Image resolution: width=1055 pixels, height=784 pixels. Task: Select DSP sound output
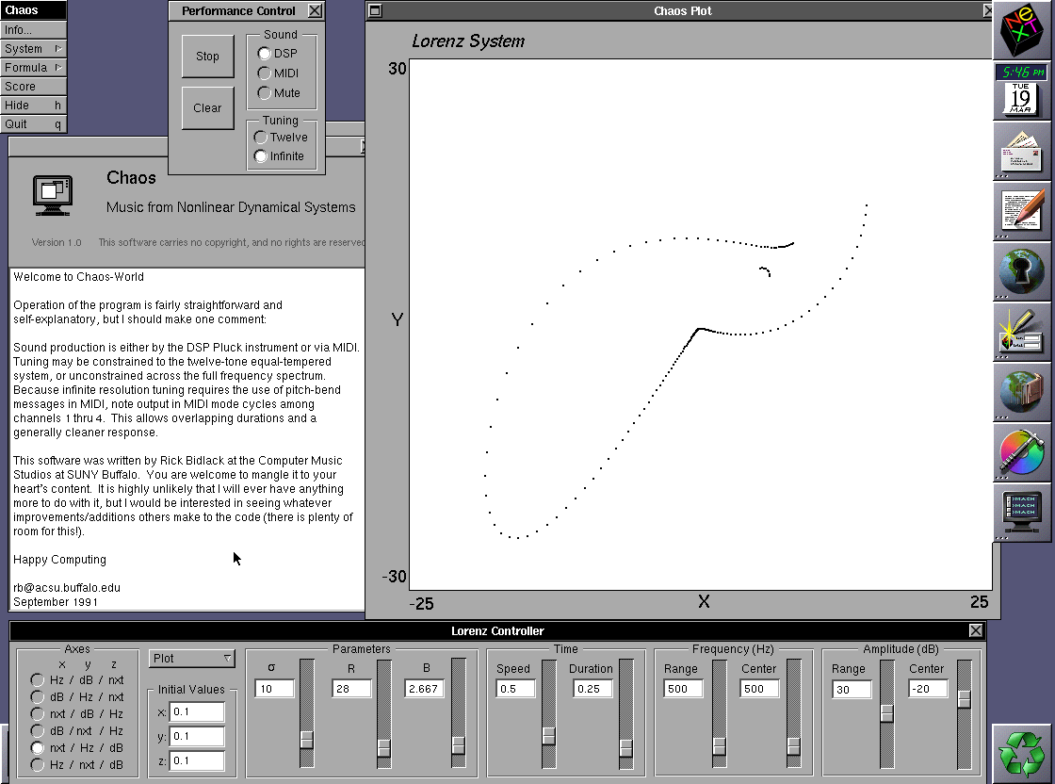click(x=265, y=54)
